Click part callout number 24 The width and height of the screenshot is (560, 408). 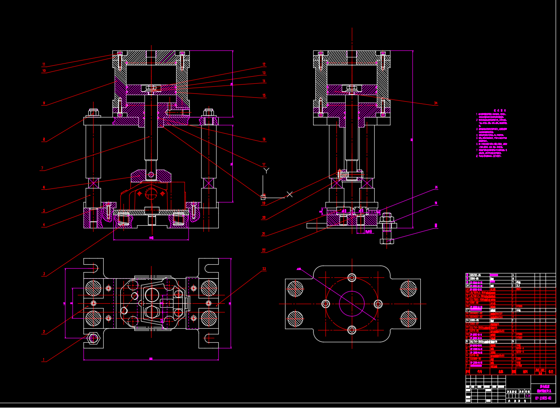(436, 103)
